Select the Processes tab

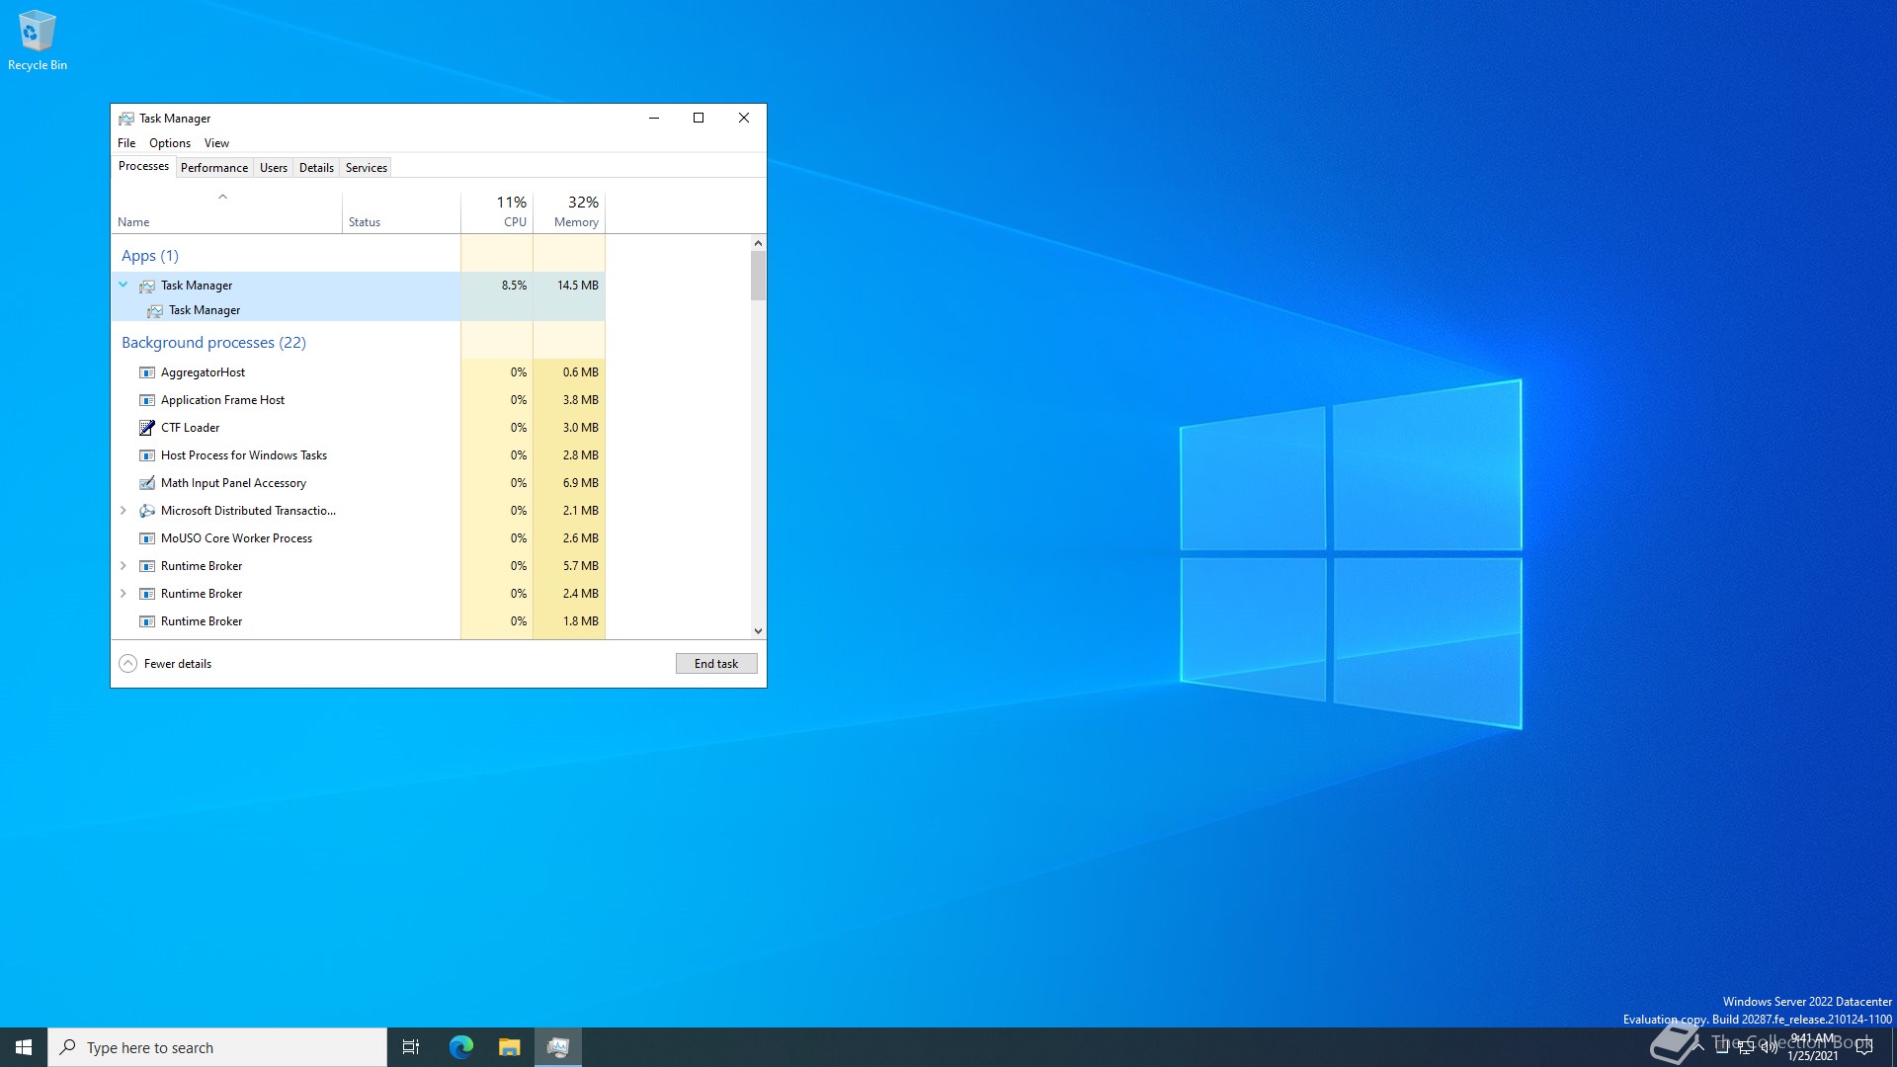click(x=143, y=166)
